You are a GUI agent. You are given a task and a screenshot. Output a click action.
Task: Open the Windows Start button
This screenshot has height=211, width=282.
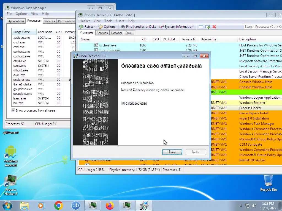click(7, 206)
